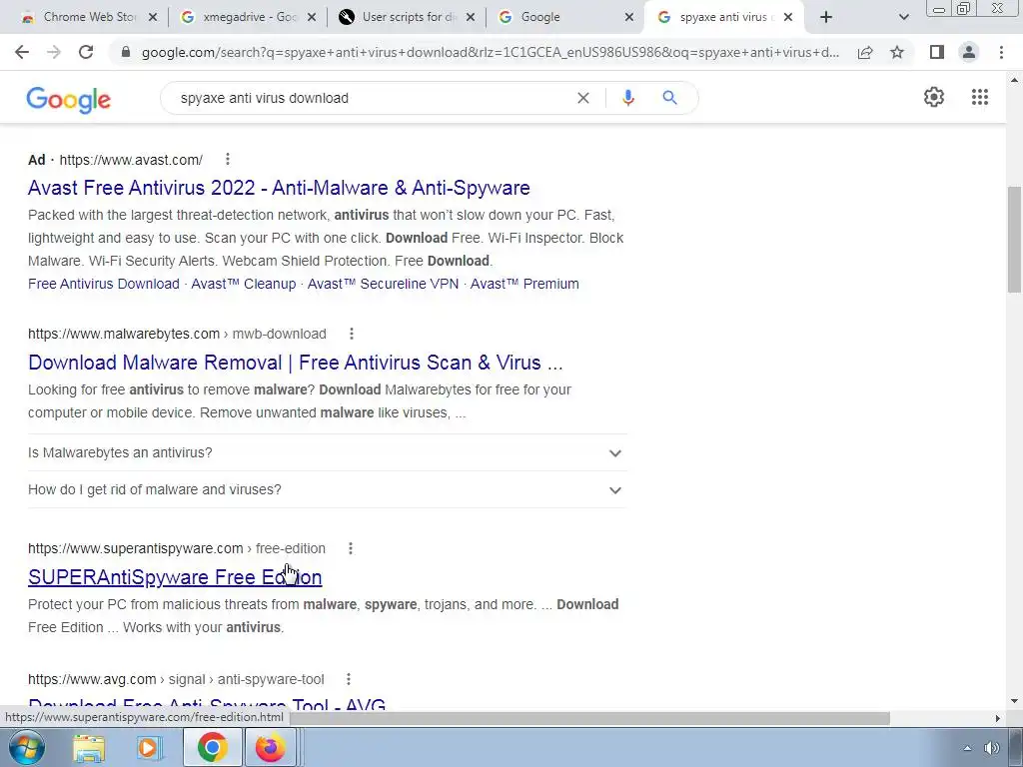Click the superantispyware.com › free-edition URL text
The height and width of the screenshot is (767, 1023).
[x=177, y=548]
